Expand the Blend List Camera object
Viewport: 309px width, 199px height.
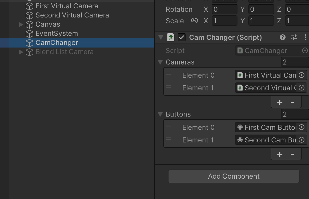pyautogui.click(x=21, y=52)
